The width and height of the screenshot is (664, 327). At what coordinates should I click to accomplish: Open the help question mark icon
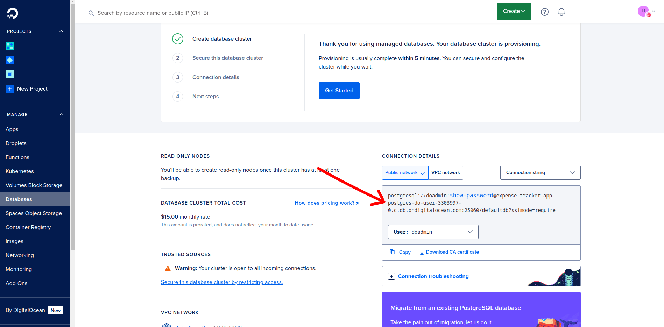tap(544, 12)
